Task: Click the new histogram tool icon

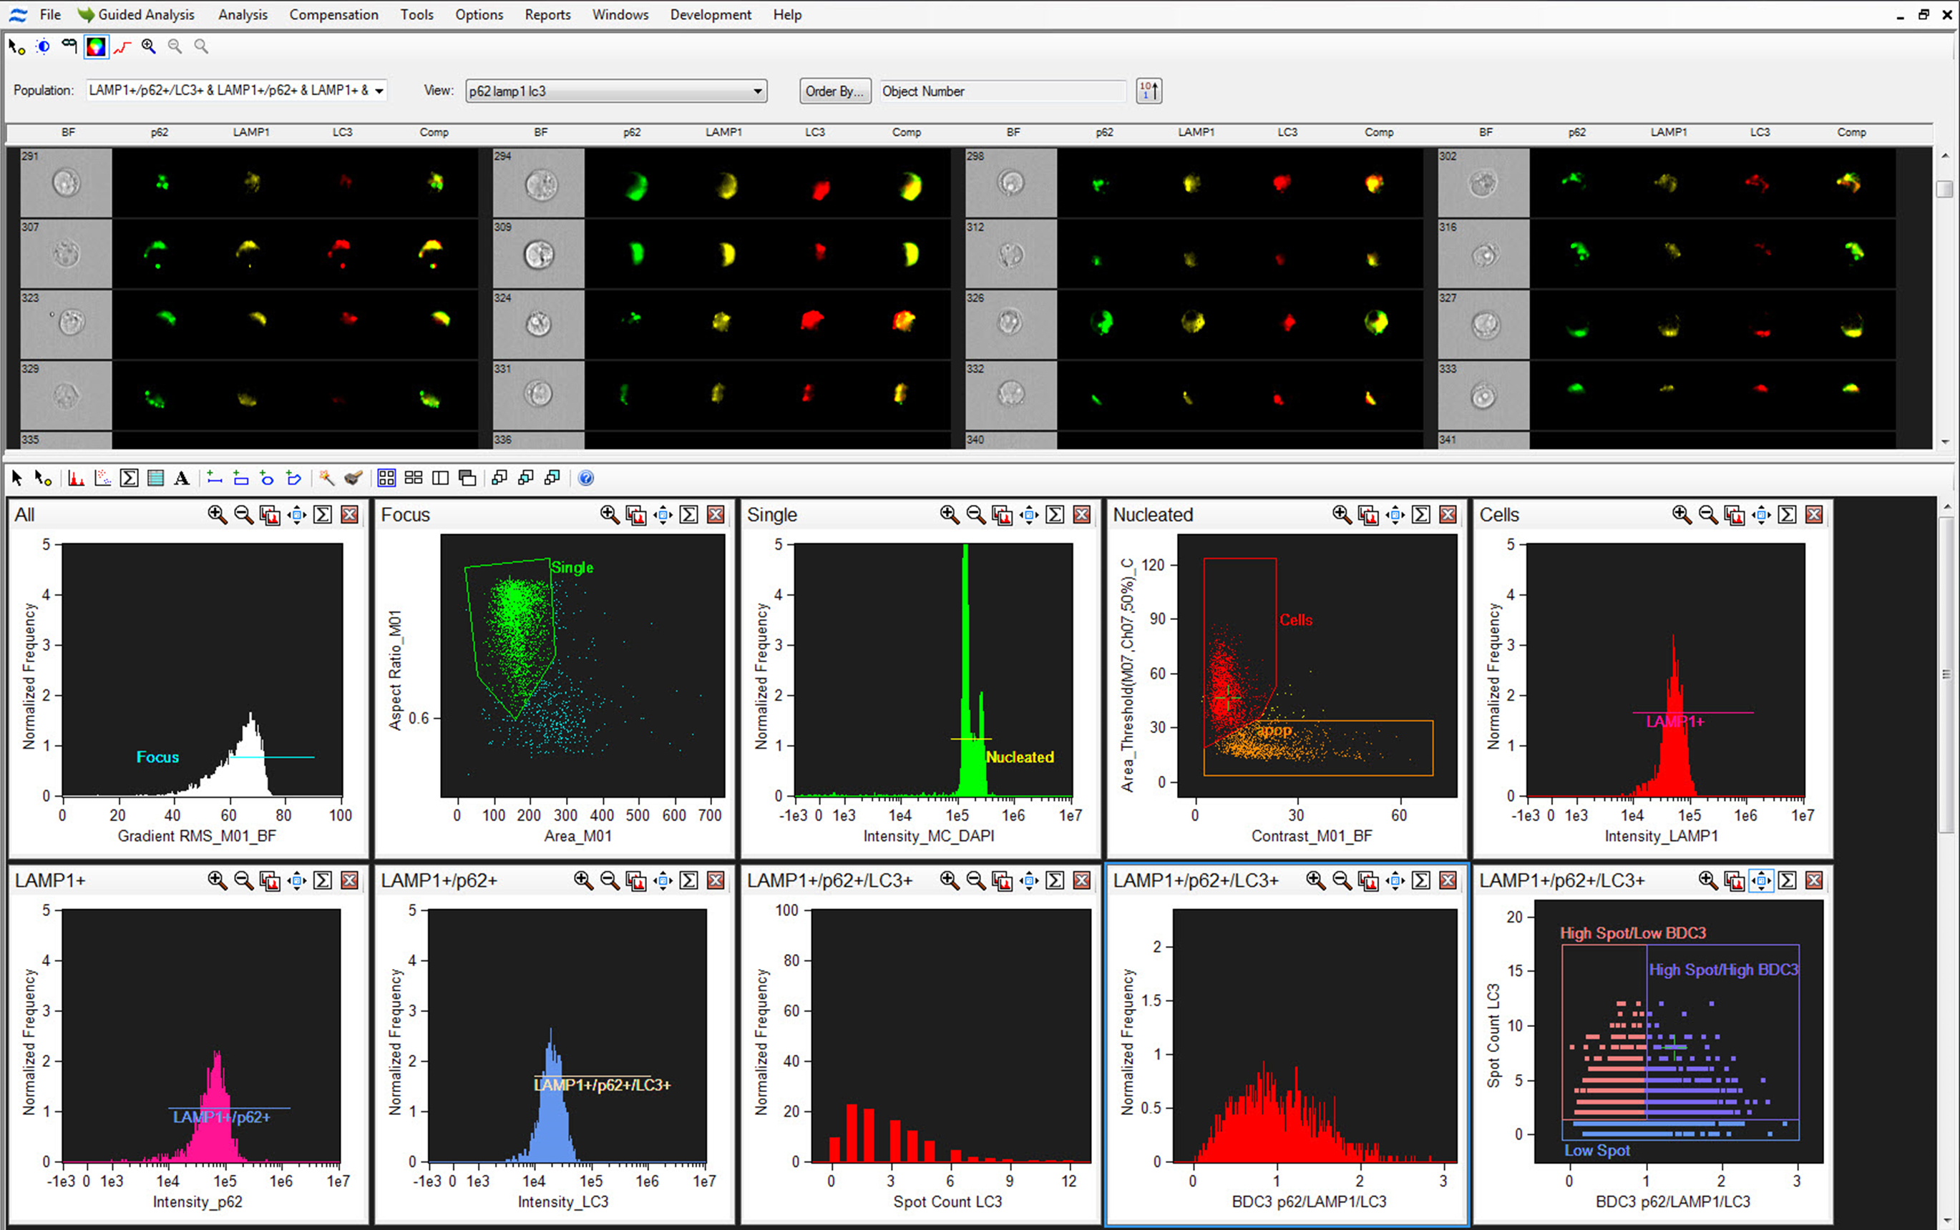Action: tap(77, 478)
